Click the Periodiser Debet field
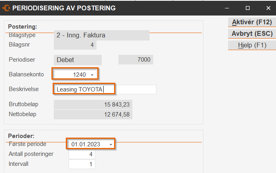The width and height of the screenshot is (276, 173). [77, 60]
